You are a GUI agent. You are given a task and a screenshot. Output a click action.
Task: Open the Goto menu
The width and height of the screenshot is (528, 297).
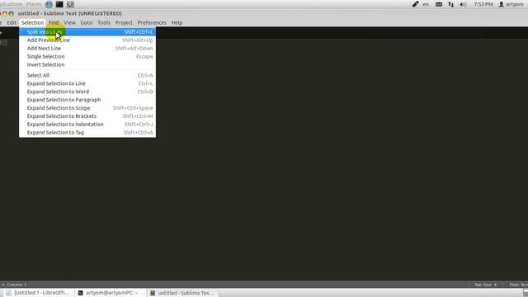click(x=86, y=22)
